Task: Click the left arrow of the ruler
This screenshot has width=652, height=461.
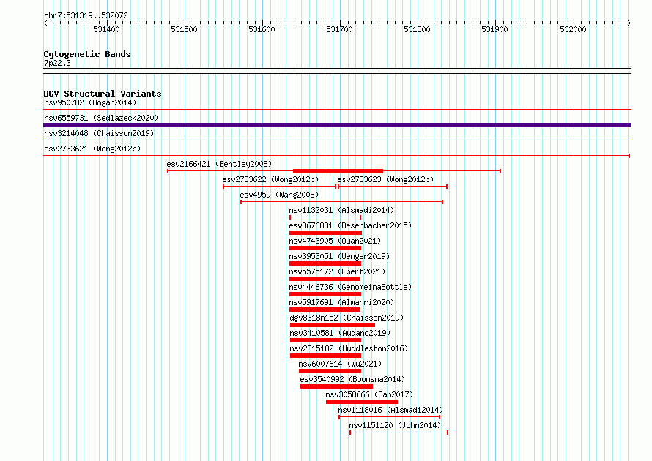Action: pos(45,23)
